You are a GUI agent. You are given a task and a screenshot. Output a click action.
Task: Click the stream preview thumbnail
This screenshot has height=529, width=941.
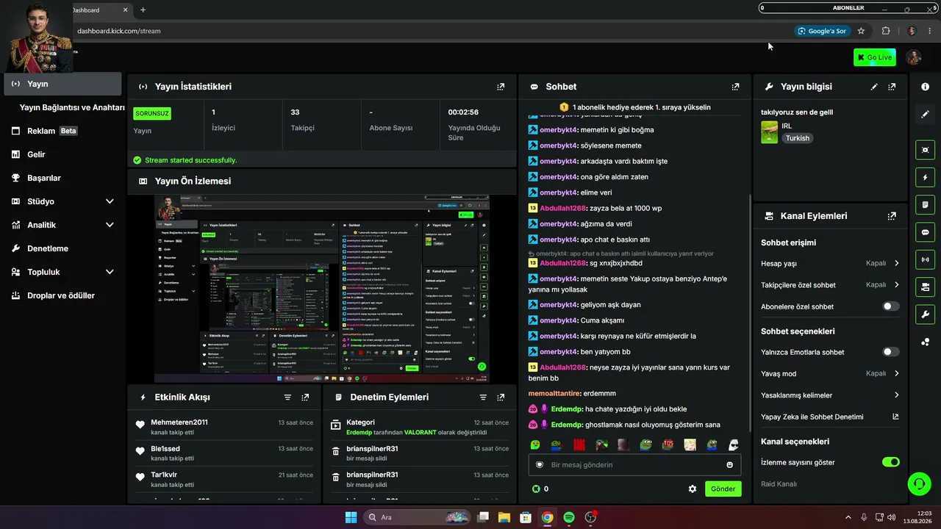(322, 289)
